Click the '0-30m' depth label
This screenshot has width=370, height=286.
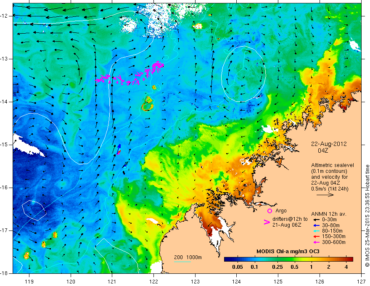pyautogui.click(x=329, y=220)
